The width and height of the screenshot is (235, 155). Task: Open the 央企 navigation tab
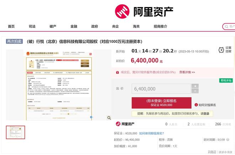tap(115, 26)
